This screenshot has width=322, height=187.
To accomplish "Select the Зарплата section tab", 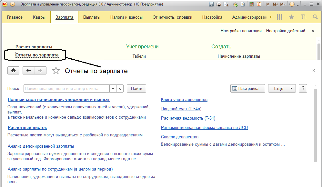I will coord(64,17).
